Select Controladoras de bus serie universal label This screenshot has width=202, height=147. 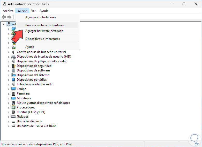click(41, 52)
